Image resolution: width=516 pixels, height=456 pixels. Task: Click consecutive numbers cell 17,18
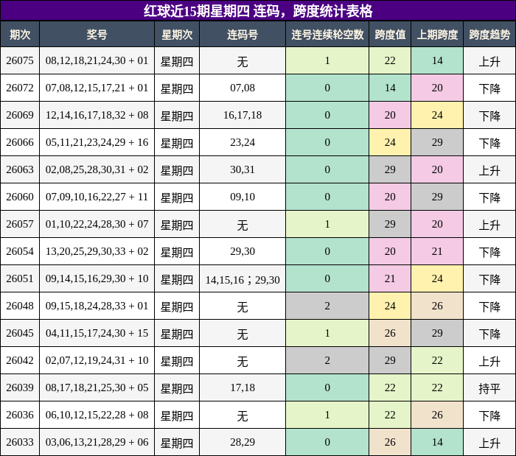[243, 388]
